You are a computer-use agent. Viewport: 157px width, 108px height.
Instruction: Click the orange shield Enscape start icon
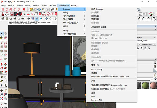pos(31,9)
